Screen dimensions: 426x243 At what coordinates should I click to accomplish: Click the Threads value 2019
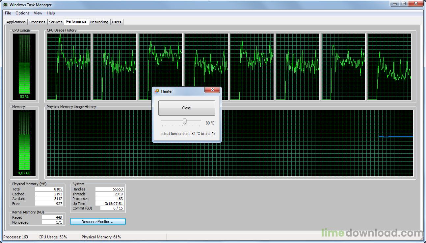110,194
